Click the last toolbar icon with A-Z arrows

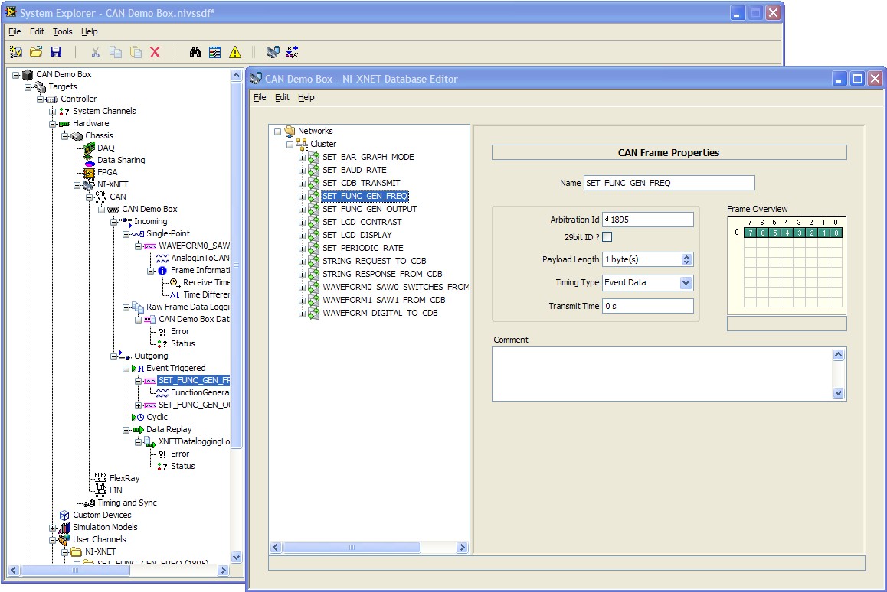pyautogui.click(x=292, y=52)
